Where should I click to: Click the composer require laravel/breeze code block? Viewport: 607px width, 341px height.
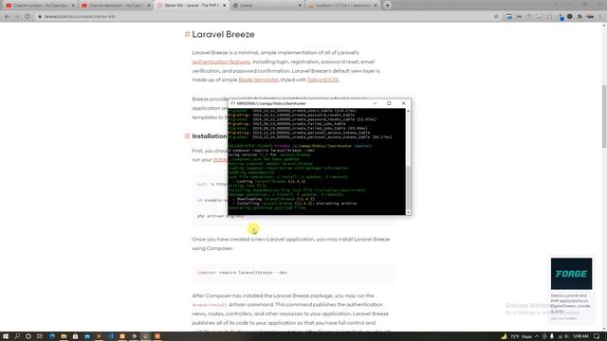(x=293, y=273)
